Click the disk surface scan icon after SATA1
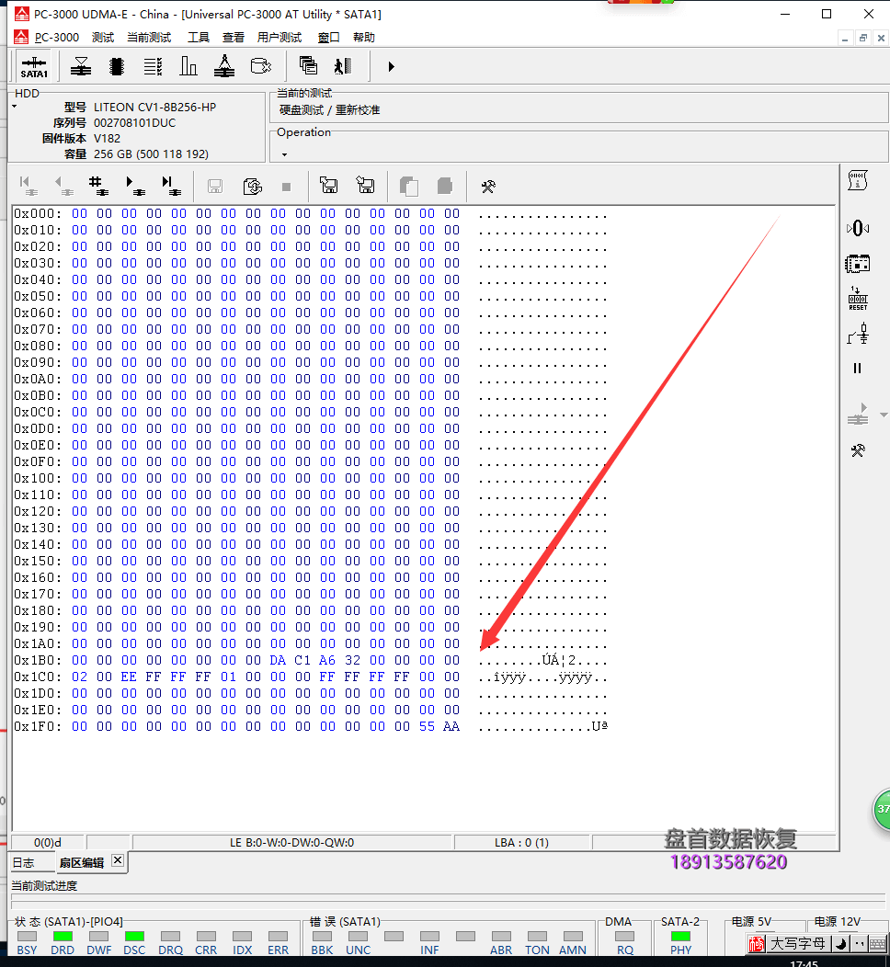Image resolution: width=890 pixels, height=967 pixels. coord(81,66)
